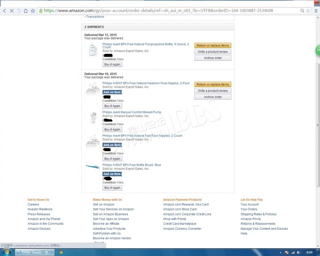
Task: Stop page loading with X icon
Action: 11,11
